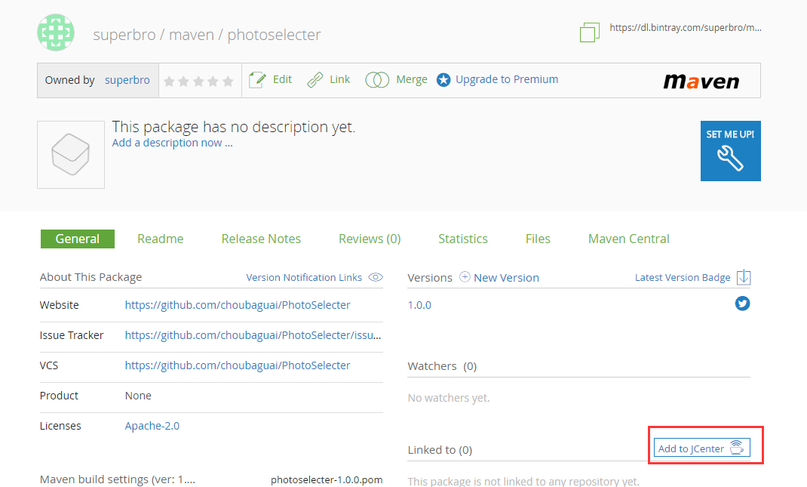Click the chain Link icon
807x487 pixels.
(315, 80)
